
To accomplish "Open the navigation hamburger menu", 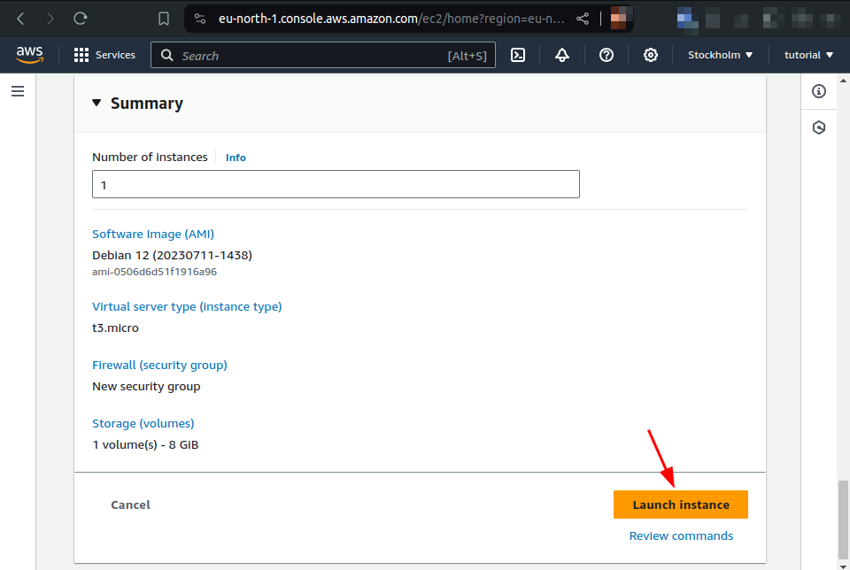I will tap(18, 89).
